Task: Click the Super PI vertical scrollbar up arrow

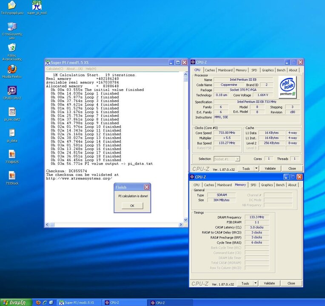Action: point(185,74)
